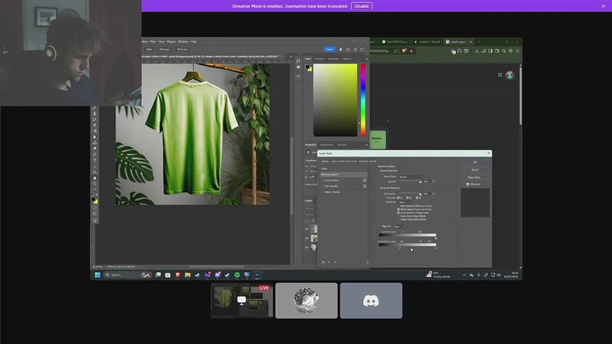Click the Discover lightbulb icon

[355, 49]
